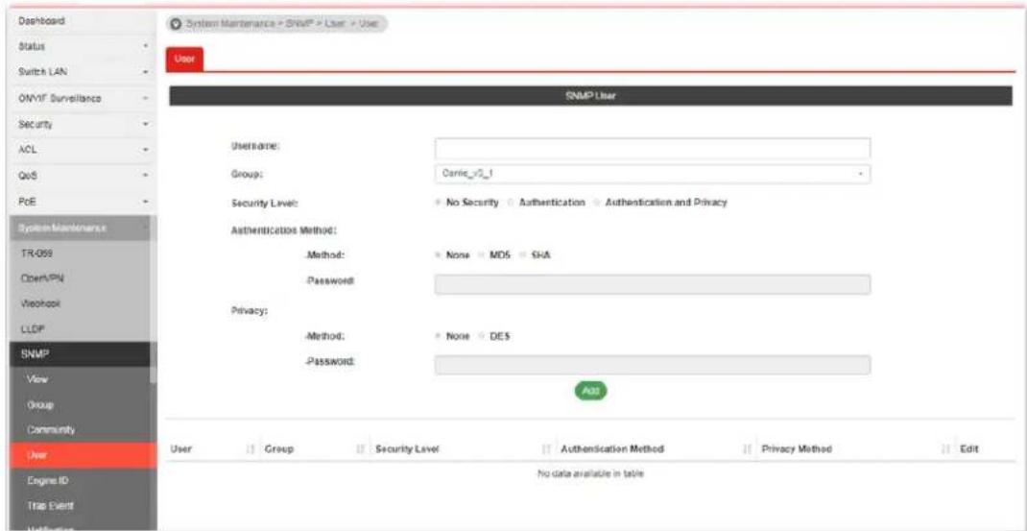This screenshot has height=531, width=1027.
Task: Click the red User tab
Action: [184, 59]
